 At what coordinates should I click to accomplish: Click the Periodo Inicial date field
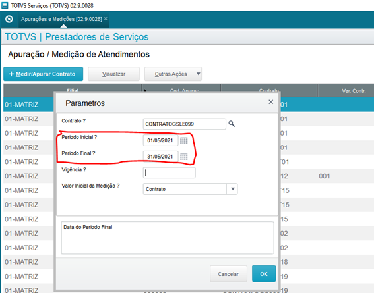(160, 140)
